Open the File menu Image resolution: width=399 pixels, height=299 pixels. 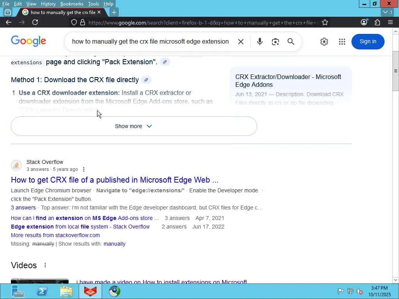[x=5, y=4]
